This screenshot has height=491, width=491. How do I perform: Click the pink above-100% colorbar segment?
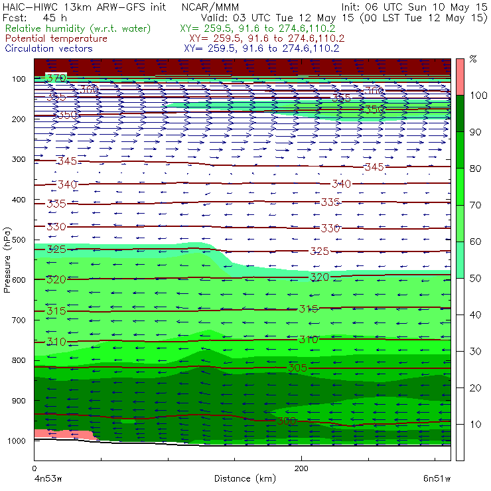point(460,77)
